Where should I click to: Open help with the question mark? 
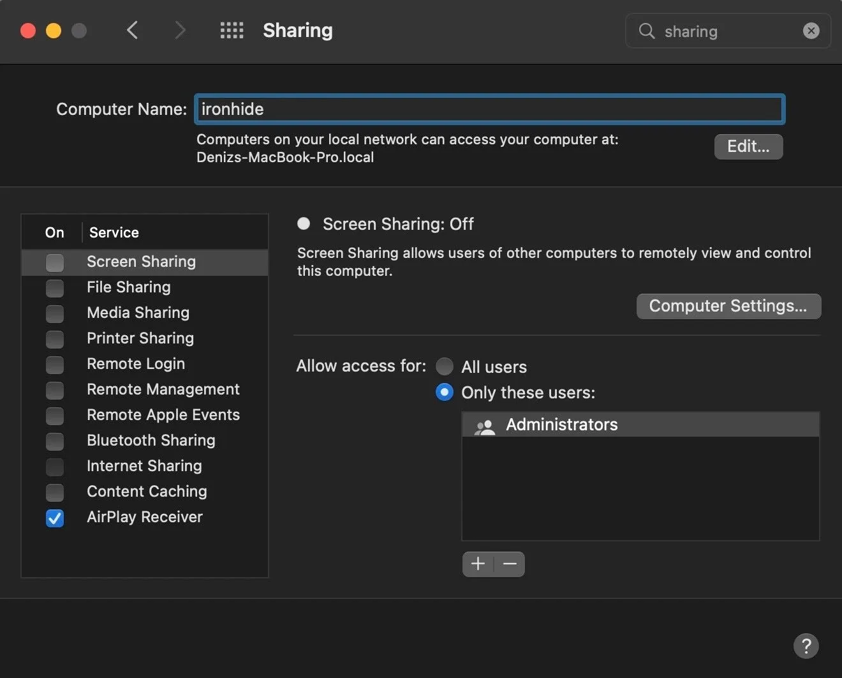coord(806,645)
